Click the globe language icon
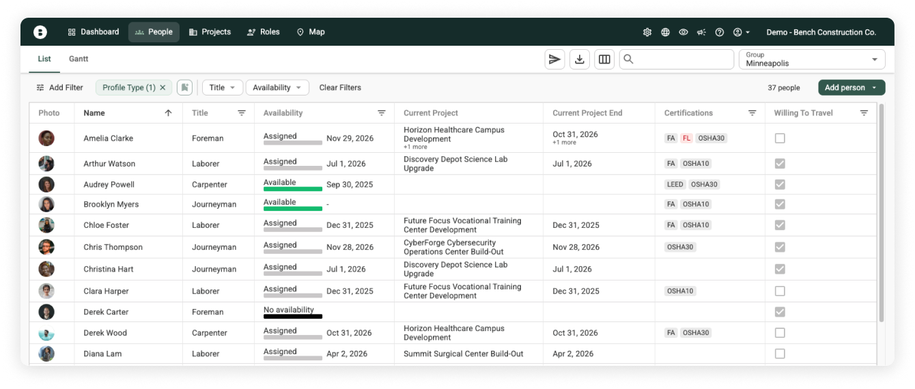915x389 pixels. pyautogui.click(x=665, y=32)
